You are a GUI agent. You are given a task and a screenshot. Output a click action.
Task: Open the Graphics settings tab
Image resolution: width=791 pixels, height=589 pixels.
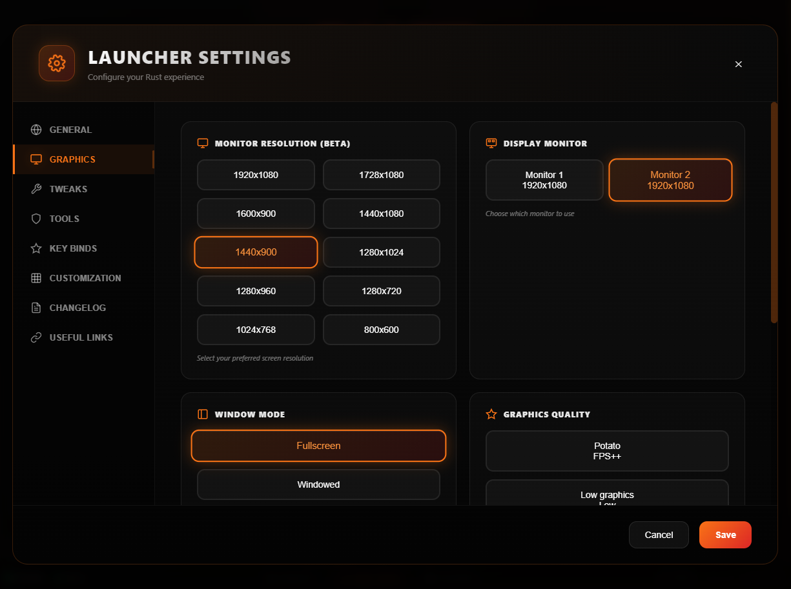tap(72, 159)
